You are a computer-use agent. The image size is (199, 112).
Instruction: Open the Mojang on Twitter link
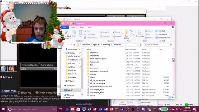coord(84,104)
